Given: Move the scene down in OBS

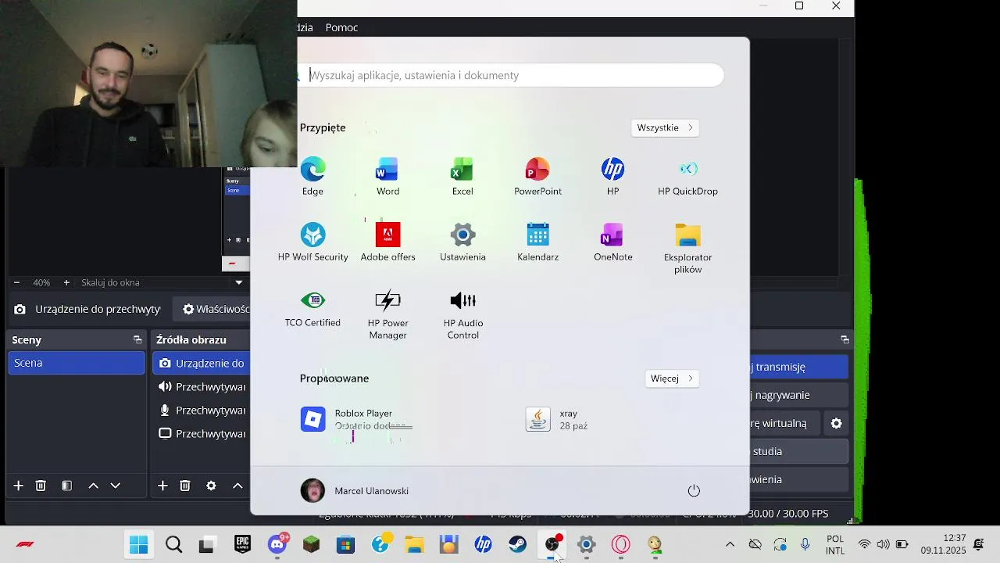Looking at the screenshot, I should pos(115,486).
